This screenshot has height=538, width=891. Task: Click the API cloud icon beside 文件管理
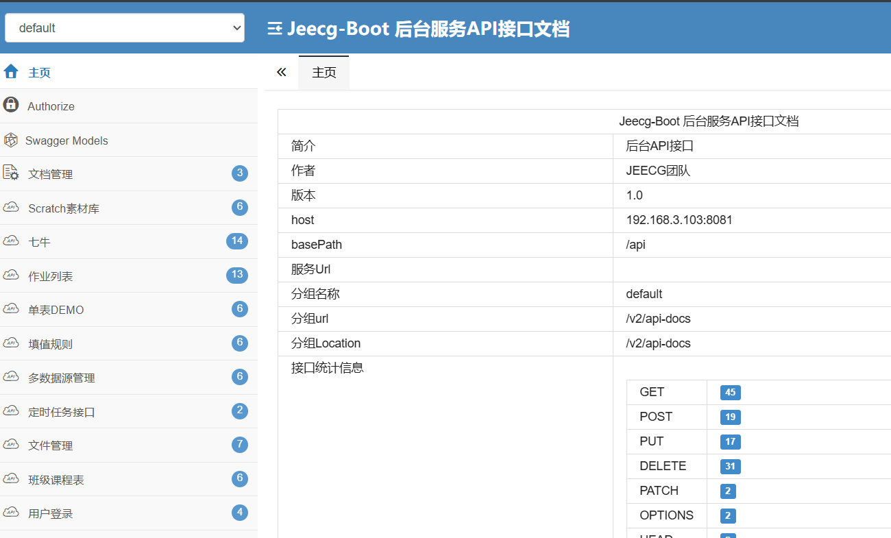(11, 445)
